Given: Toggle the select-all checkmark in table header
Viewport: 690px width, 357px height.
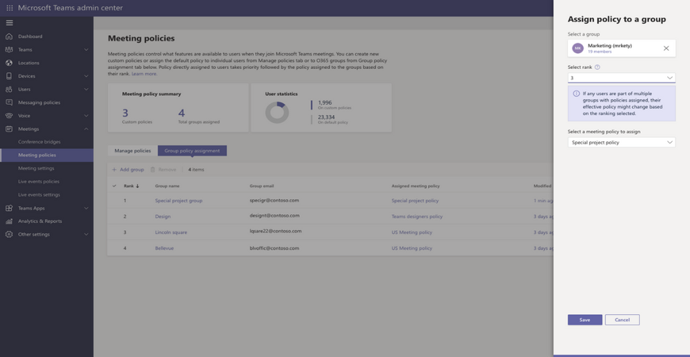Looking at the screenshot, I should tap(115, 186).
